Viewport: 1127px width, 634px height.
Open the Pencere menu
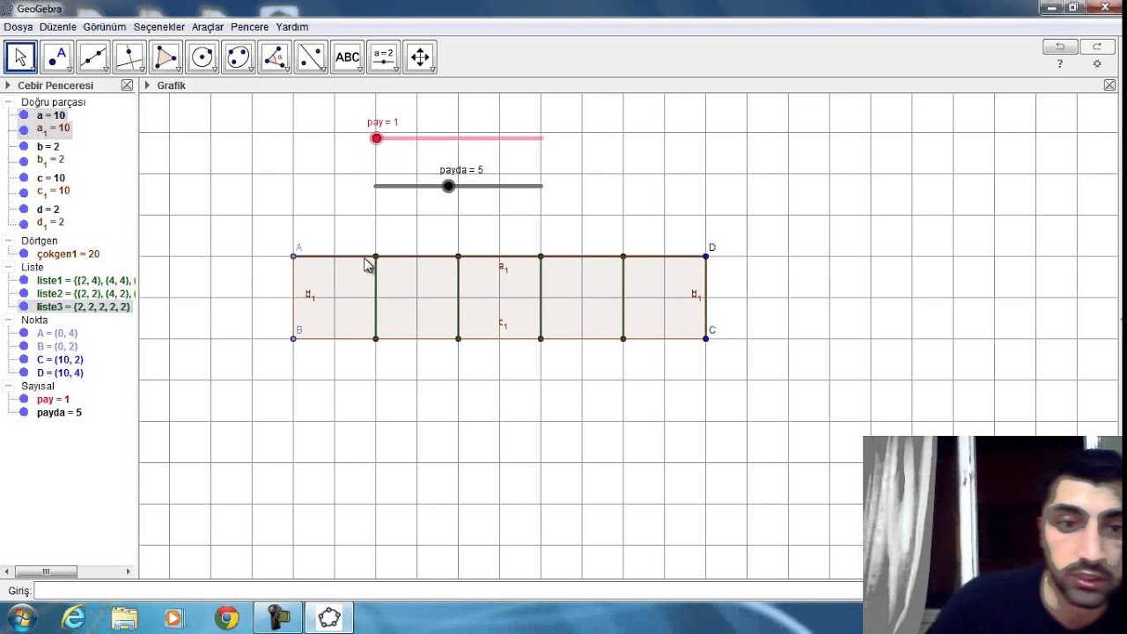pyautogui.click(x=249, y=27)
